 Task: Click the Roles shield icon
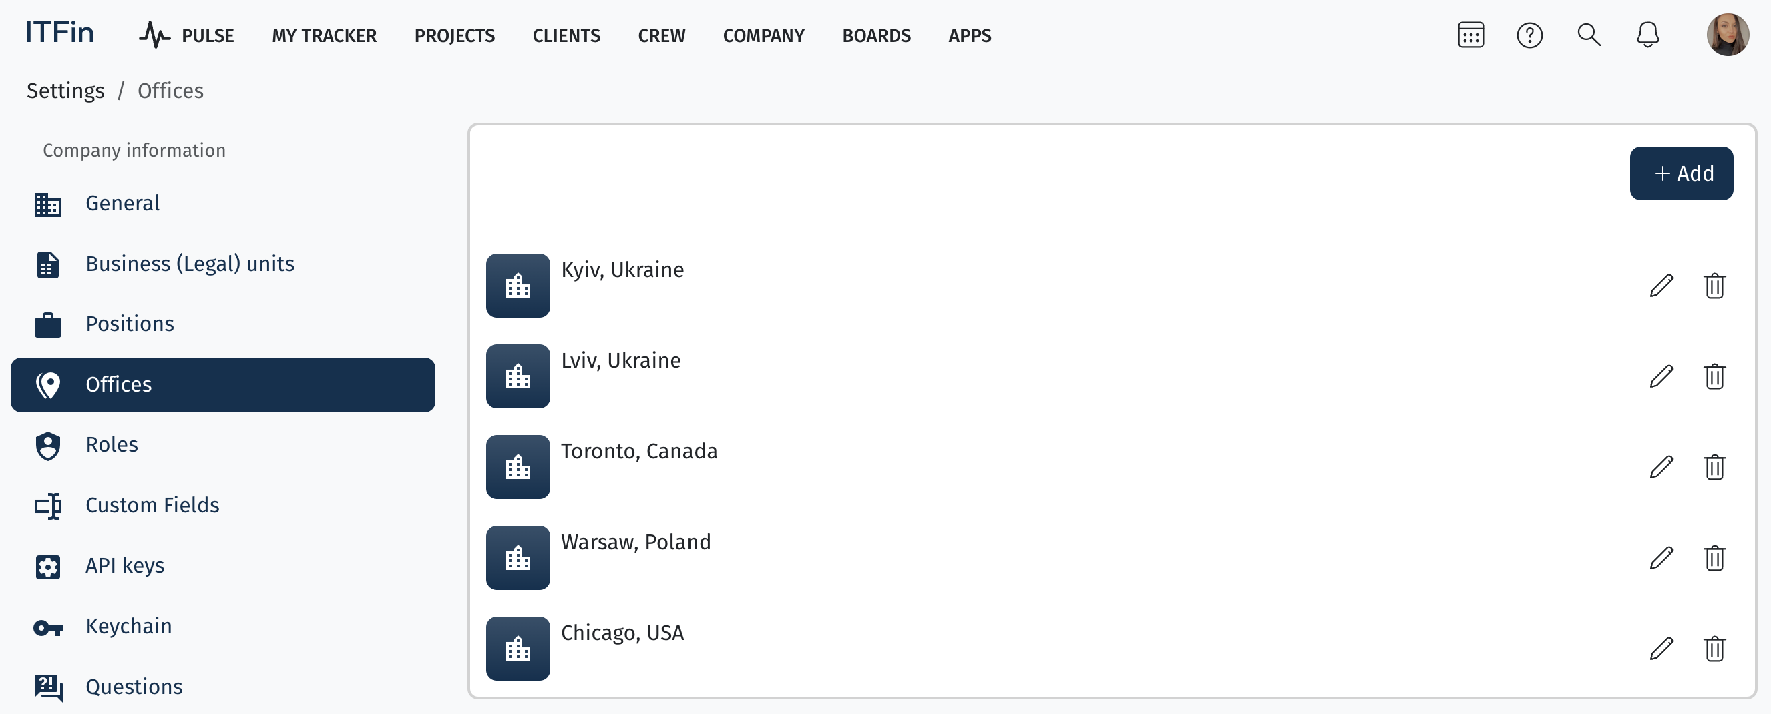pyautogui.click(x=48, y=445)
